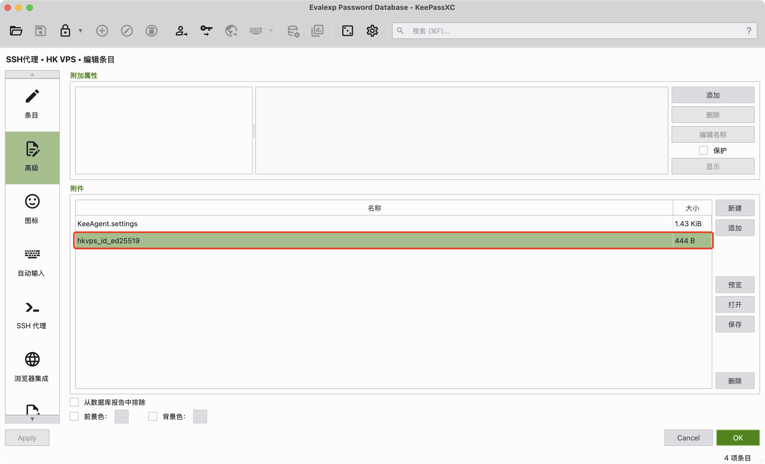
Task: Click the lock database padlock icon
Action: [65, 31]
